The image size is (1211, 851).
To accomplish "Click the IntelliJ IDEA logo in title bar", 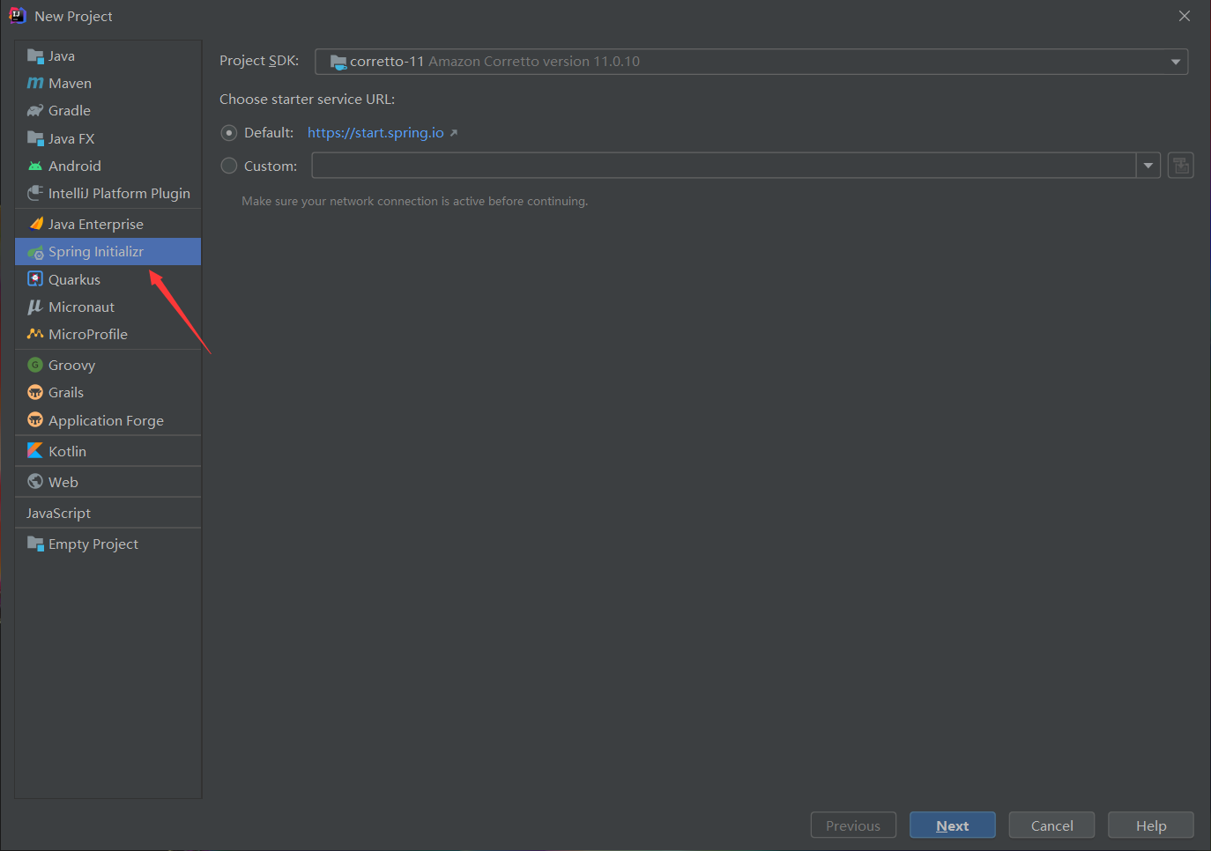I will click(x=17, y=16).
